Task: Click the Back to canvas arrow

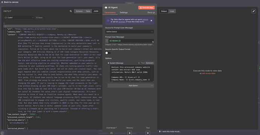Action: point(2,2)
